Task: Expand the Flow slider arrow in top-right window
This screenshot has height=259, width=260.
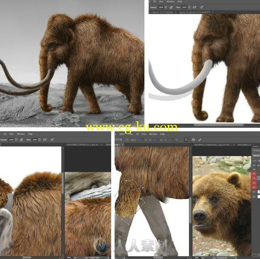Action: (189, 7)
